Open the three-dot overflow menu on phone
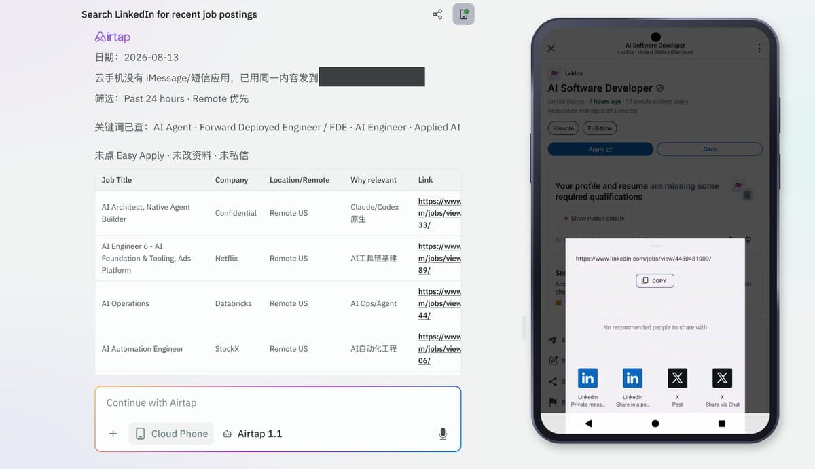This screenshot has height=469, width=815. 759,48
